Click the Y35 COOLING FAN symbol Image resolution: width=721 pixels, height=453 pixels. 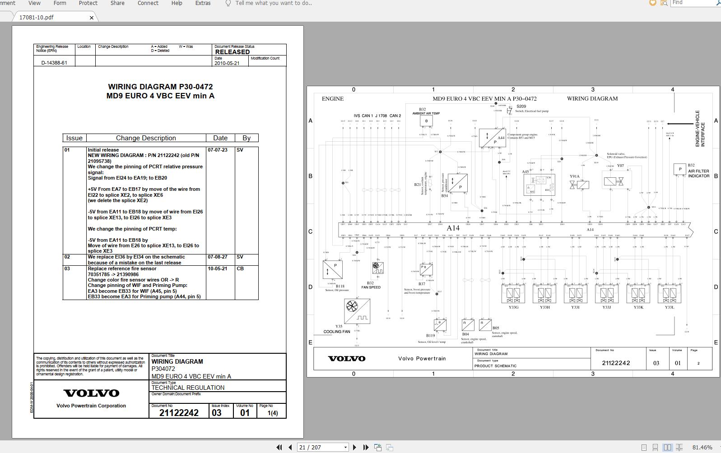[357, 311]
